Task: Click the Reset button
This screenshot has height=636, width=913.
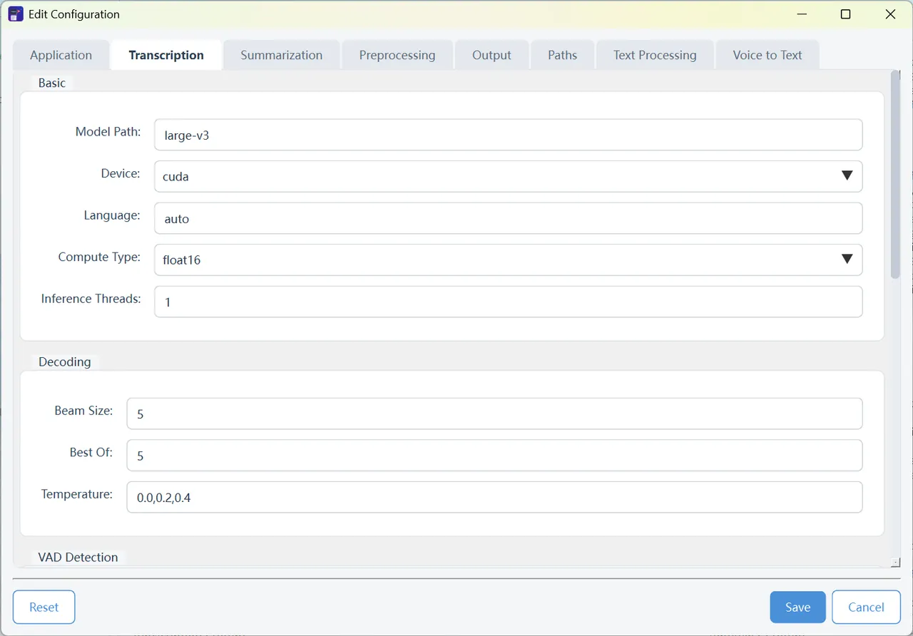Action: (x=44, y=607)
